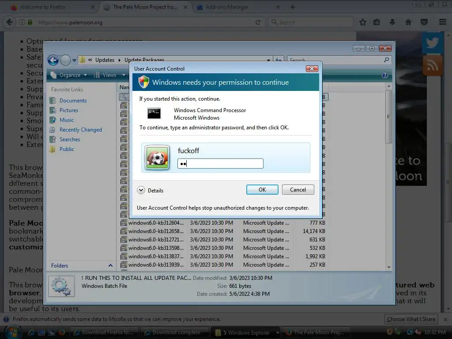Screen dimensions: 452x339
Task: Focus the administrator password field
Action: 220,163
